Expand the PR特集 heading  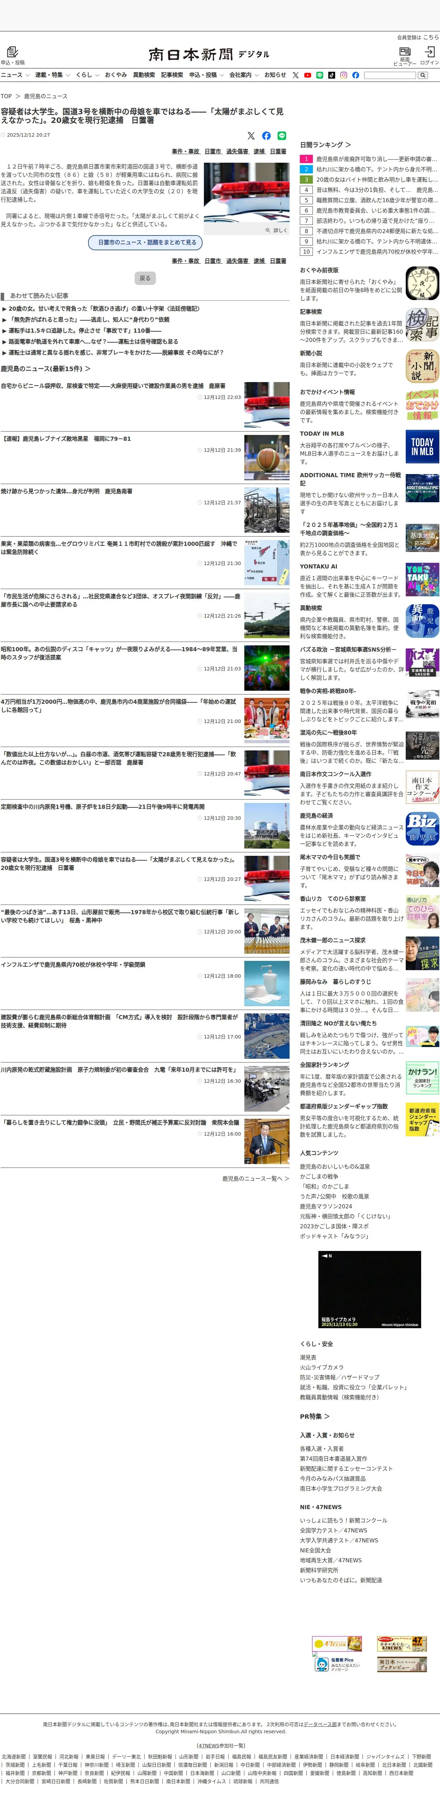315,1416
